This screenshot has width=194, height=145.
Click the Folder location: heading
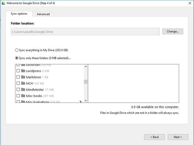(x=23, y=23)
